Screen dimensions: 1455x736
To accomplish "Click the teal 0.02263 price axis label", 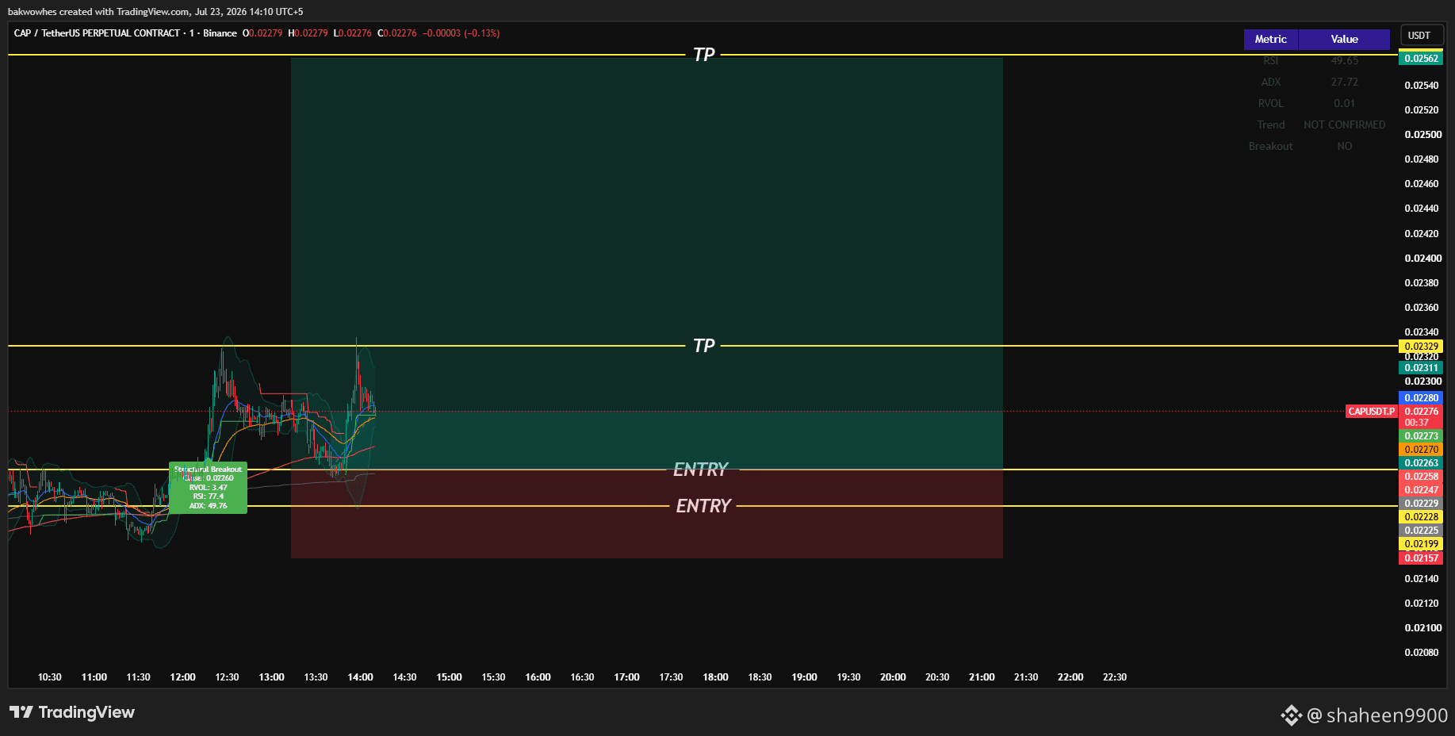I will tap(1421, 463).
